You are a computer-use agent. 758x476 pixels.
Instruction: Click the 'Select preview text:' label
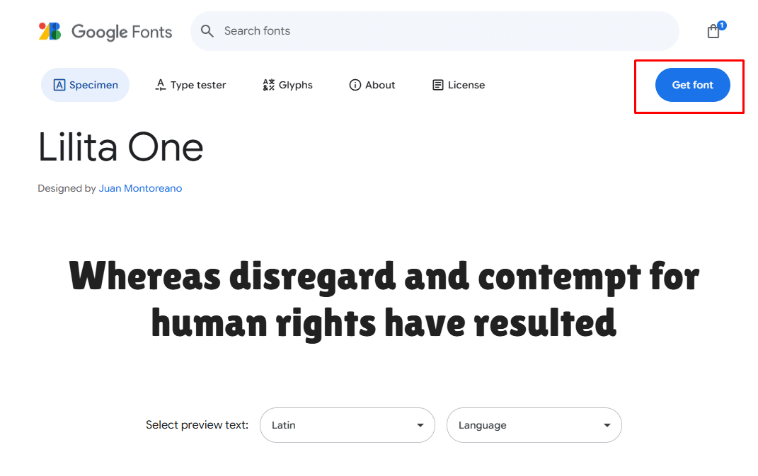[197, 425]
